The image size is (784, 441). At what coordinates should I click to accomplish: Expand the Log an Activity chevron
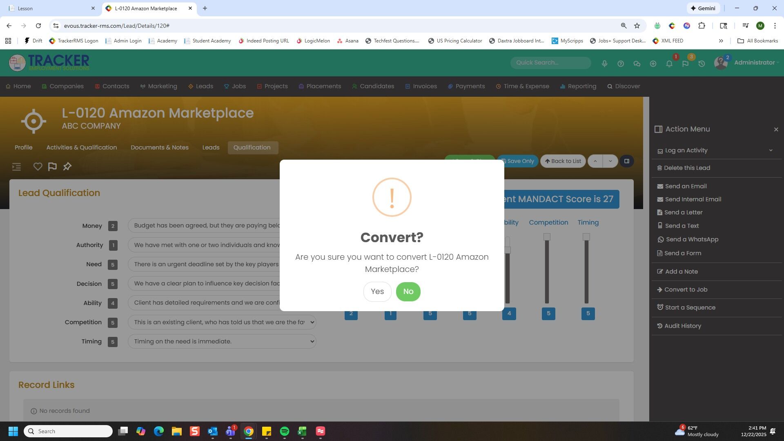click(771, 150)
